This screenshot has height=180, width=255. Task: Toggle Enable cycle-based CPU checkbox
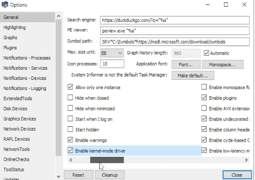pyautogui.click(x=204, y=140)
